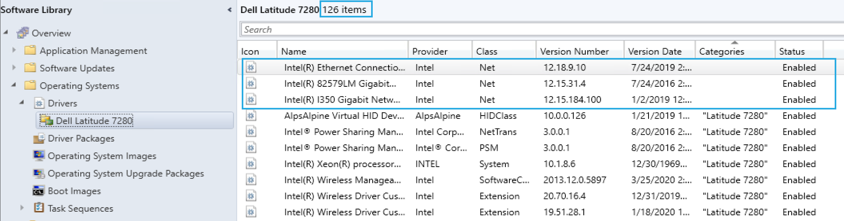The height and width of the screenshot is (221, 844).
Task: Select the Dell Latitude 7280 folder icon
Action: pos(46,120)
